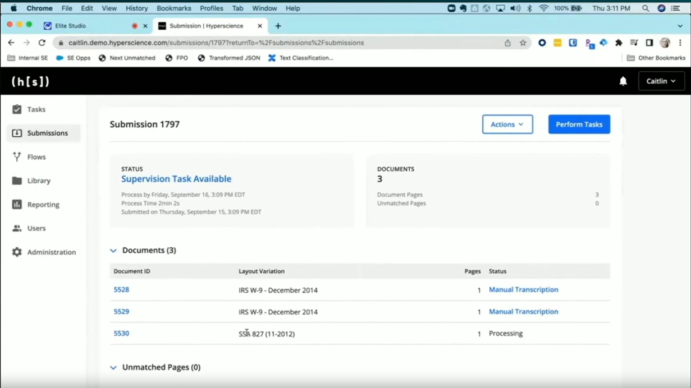The height and width of the screenshot is (388, 691).
Task: Open the Reporting section
Action: pyautogui.click(x=43, y=205)
